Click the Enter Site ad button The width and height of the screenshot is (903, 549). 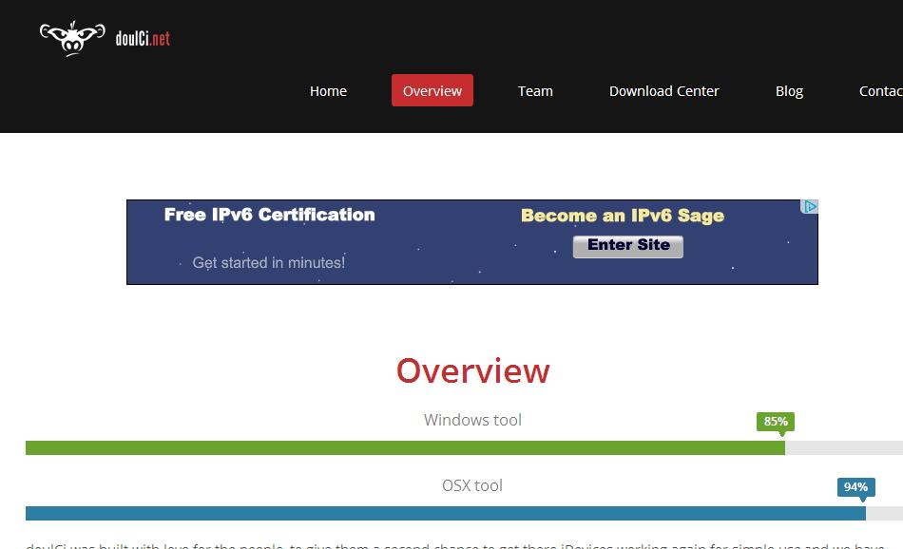(628, 246)
